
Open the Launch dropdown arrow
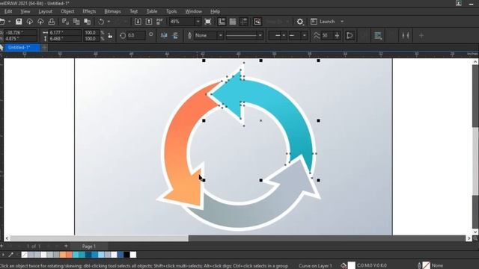click(x=342, y=22)
